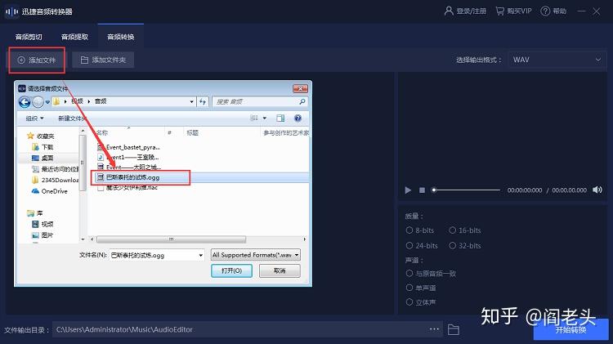Click the 打开(O) open button

coord(231,270)
